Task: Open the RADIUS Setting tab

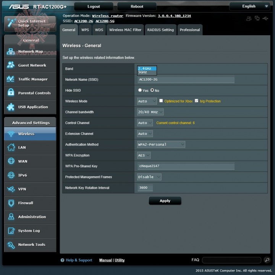Action: point(160,30)
